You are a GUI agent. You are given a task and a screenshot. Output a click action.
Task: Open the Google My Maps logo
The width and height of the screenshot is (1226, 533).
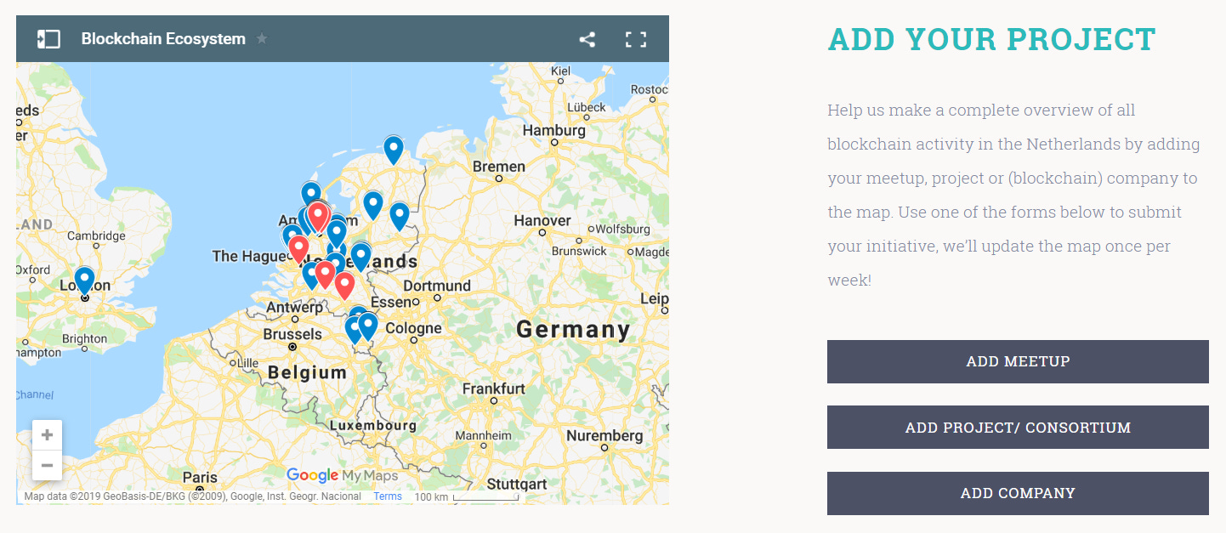tap(343, 475)
